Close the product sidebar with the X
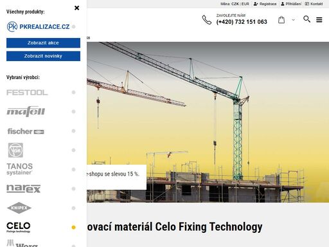The height and width of the screenshot is (247, 329). (x=76, y=8)
